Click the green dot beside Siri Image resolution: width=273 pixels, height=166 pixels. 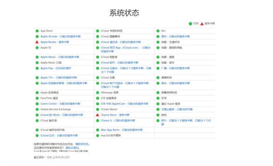[158, 31]
